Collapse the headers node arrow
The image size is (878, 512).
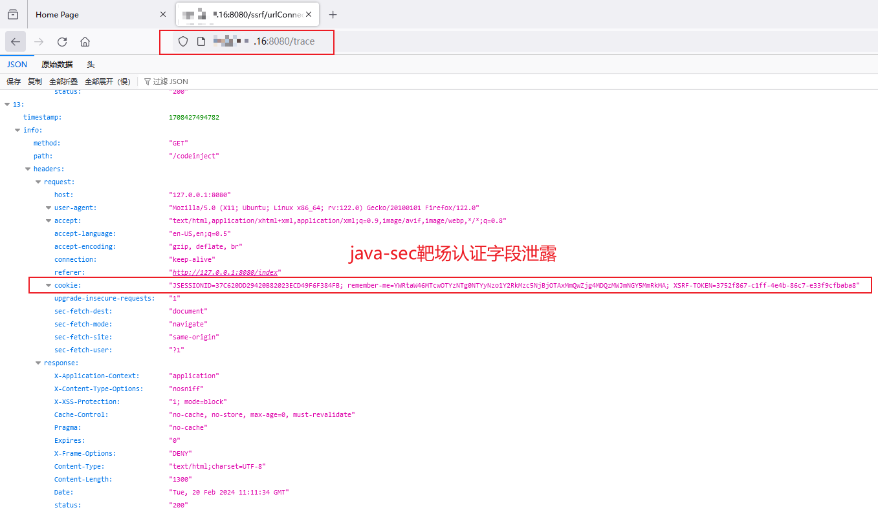pos(28,169)
